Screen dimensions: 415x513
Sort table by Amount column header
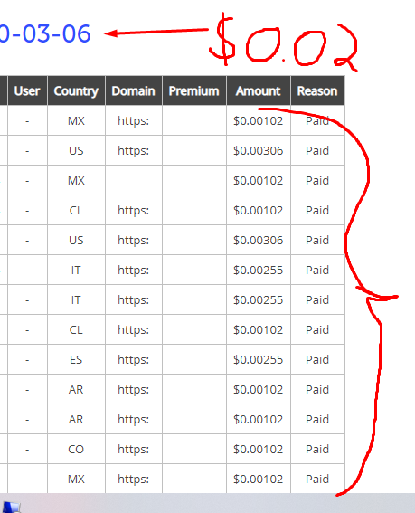pos(258,91)
